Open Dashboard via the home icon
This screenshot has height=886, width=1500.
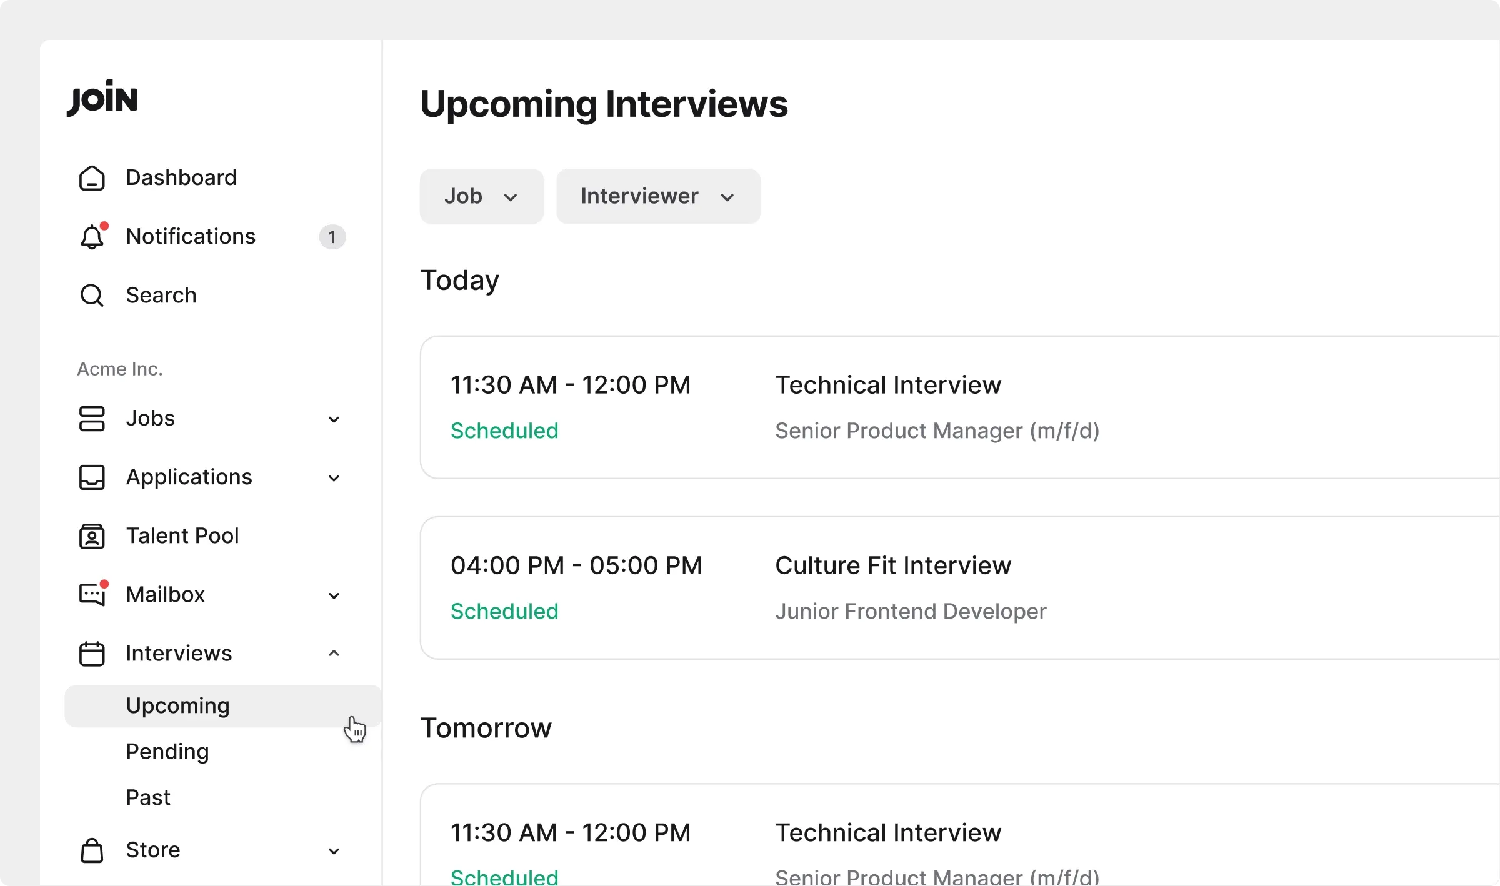pos(92,178)
